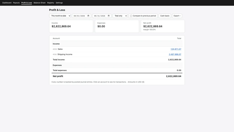Click the Total expenses value 0.00

click(x=179, y=70)
